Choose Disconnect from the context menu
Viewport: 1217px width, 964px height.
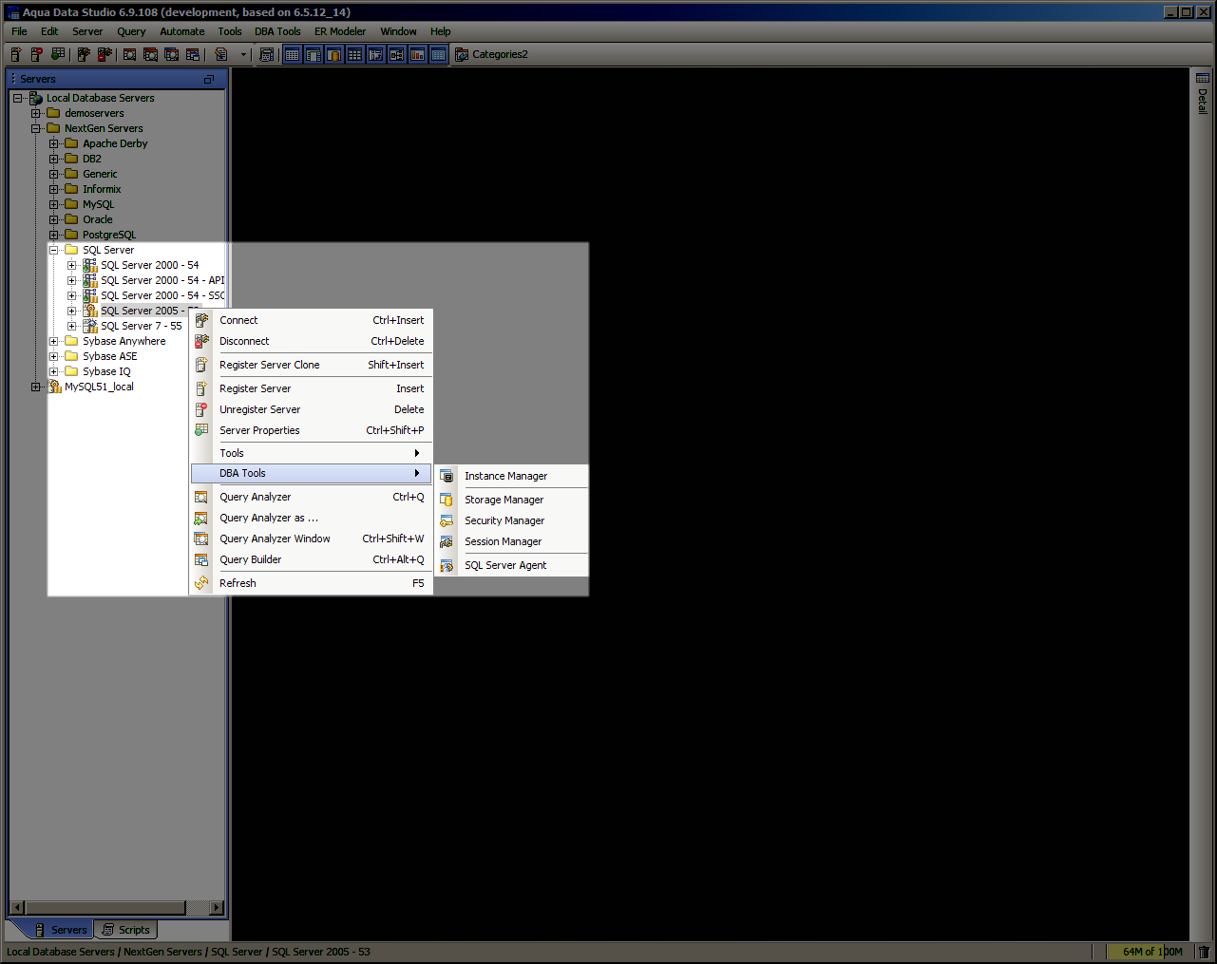coord(312,341)
